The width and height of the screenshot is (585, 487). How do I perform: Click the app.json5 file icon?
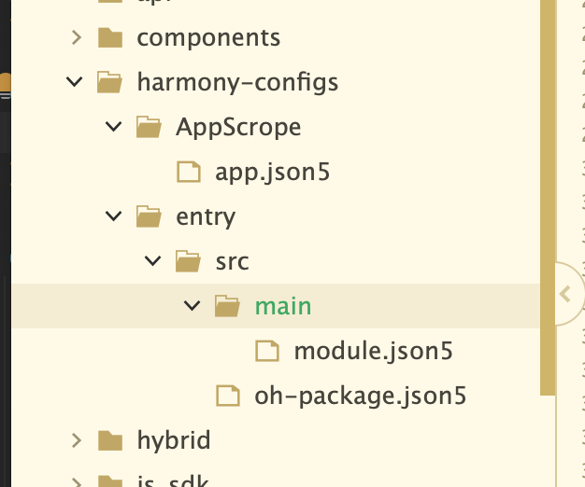point(189,172)
